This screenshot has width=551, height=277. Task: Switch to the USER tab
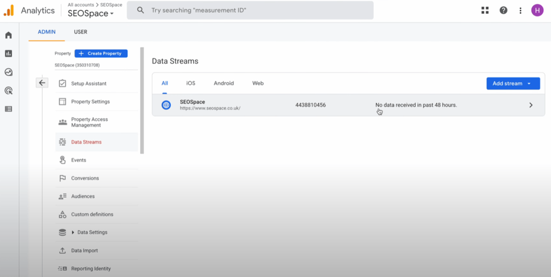click(x=80, y=32)
